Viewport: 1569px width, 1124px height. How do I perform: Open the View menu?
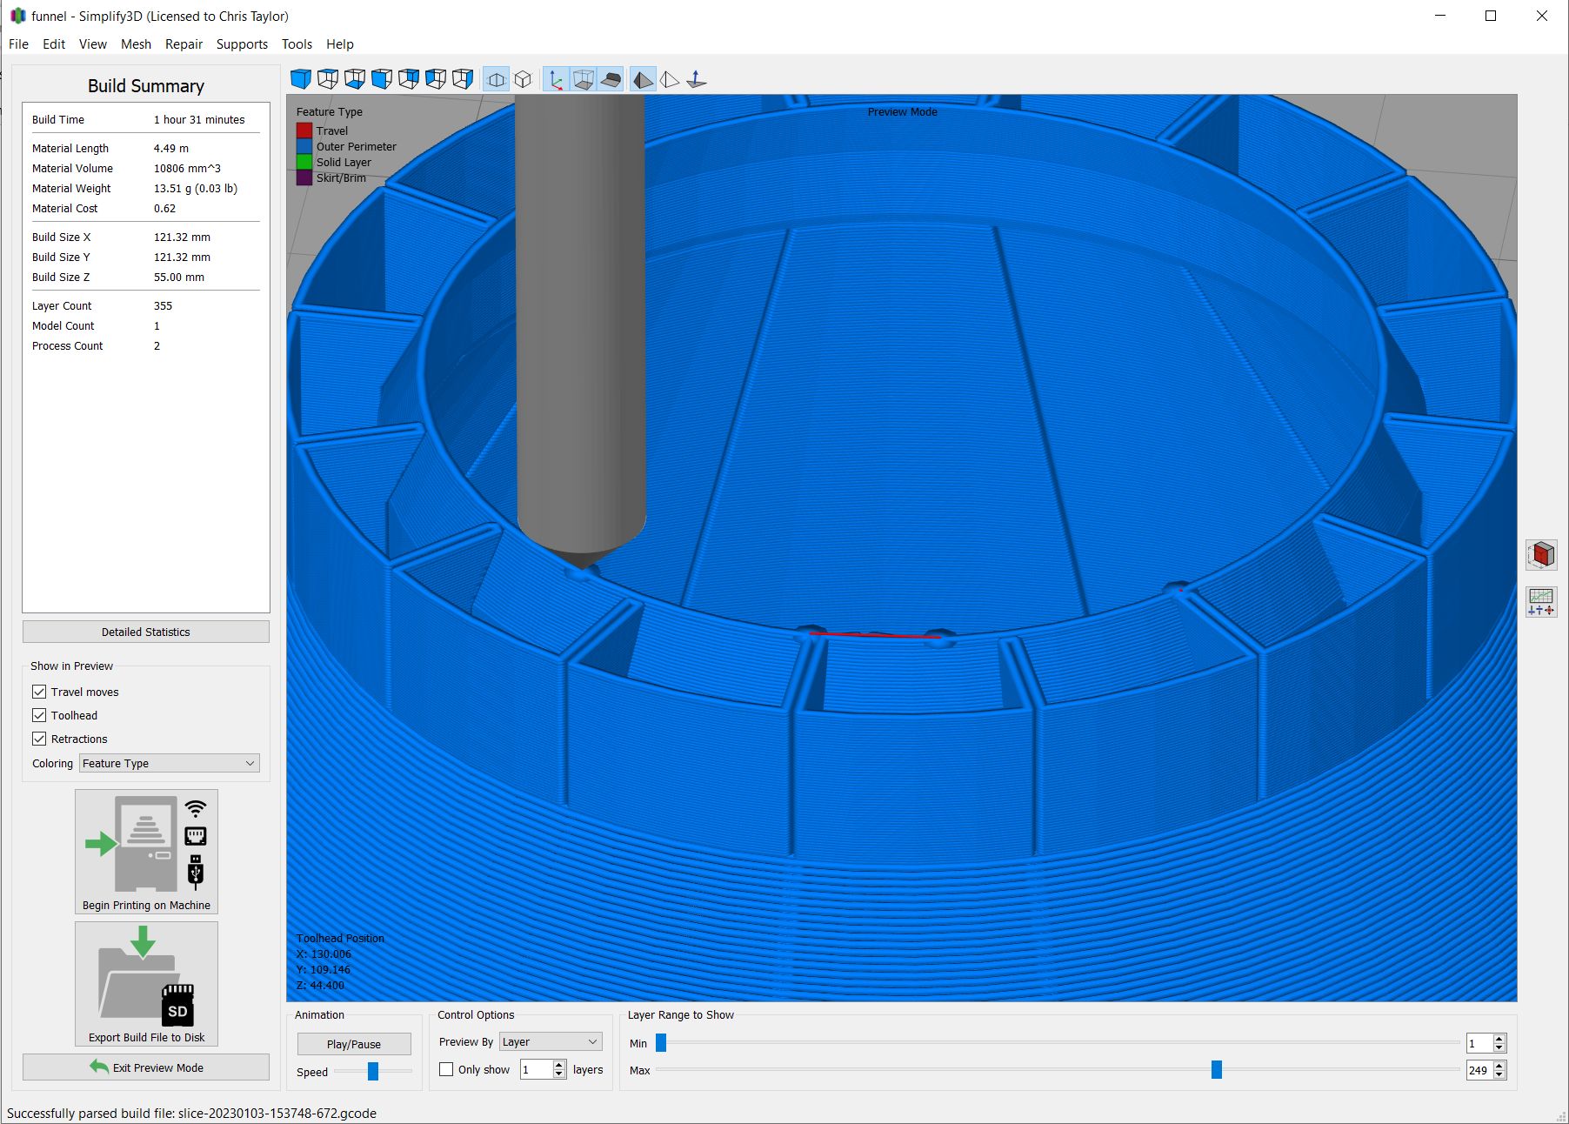(x=92, y=44)
